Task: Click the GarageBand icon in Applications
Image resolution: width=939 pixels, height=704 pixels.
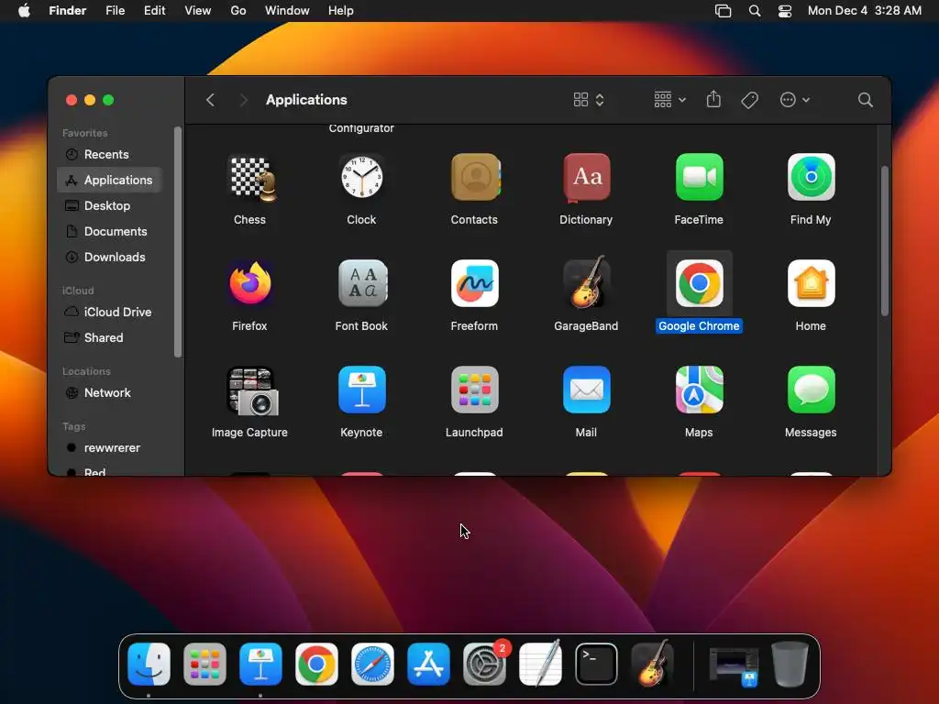Action: [586, 282]
